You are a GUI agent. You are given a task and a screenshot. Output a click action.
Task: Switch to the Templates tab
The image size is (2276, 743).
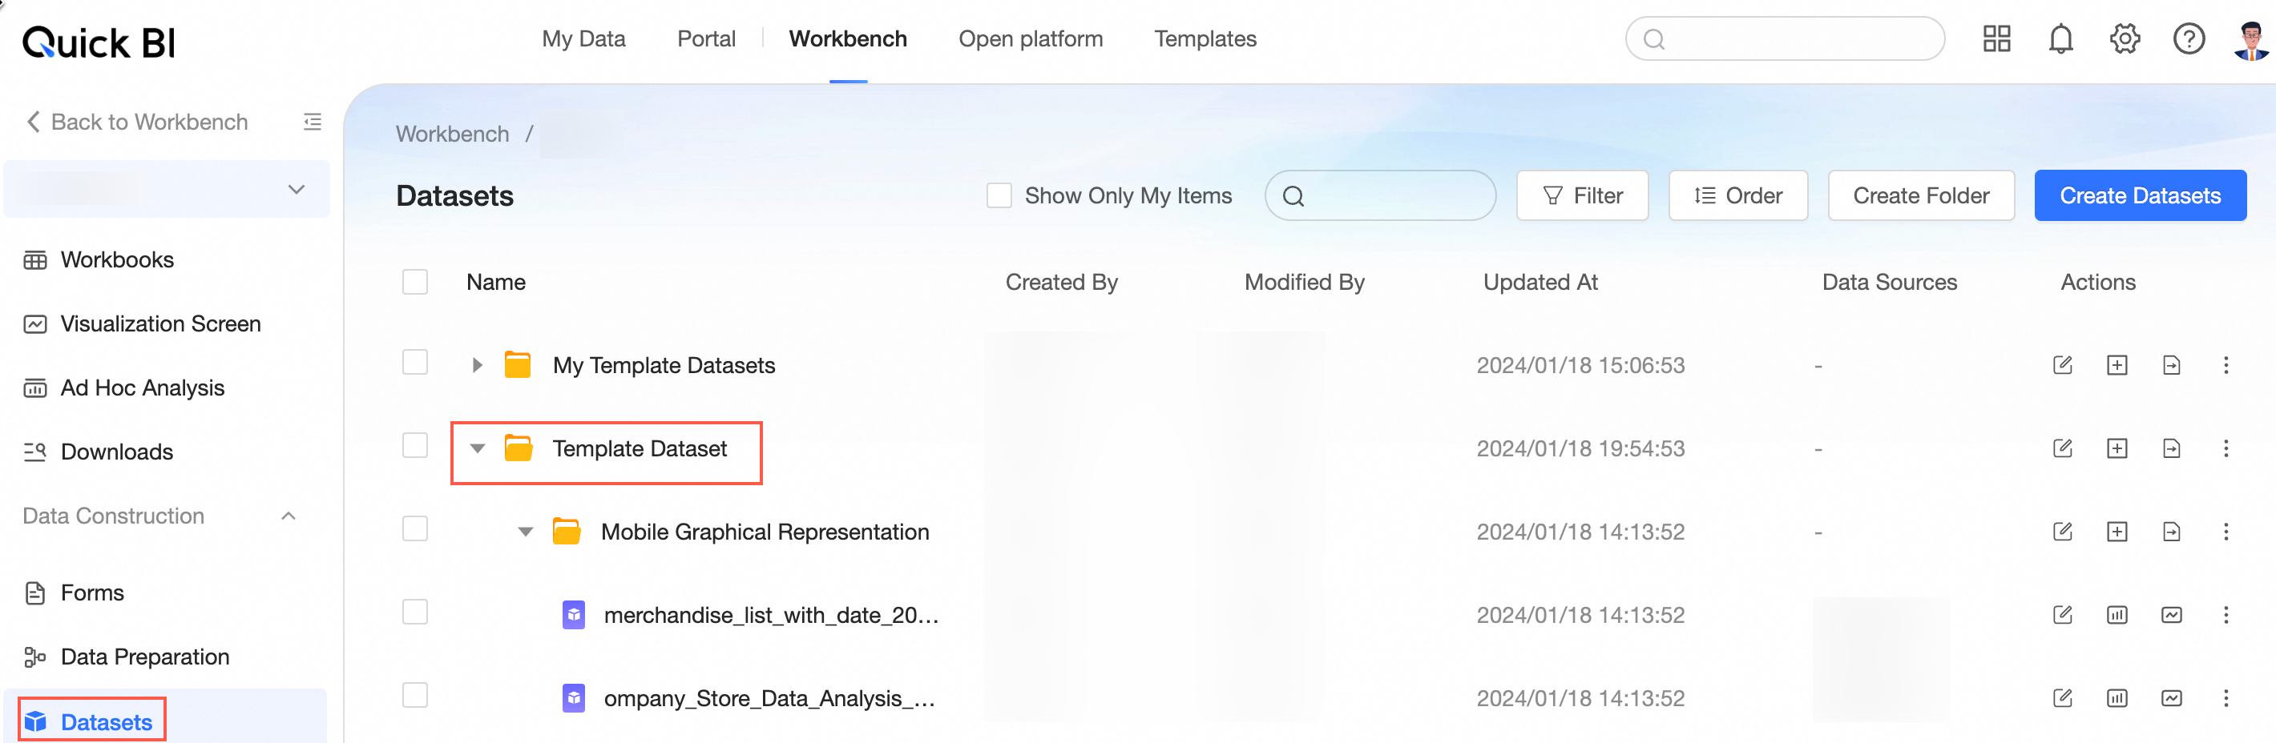click(x=1205, y=38)
